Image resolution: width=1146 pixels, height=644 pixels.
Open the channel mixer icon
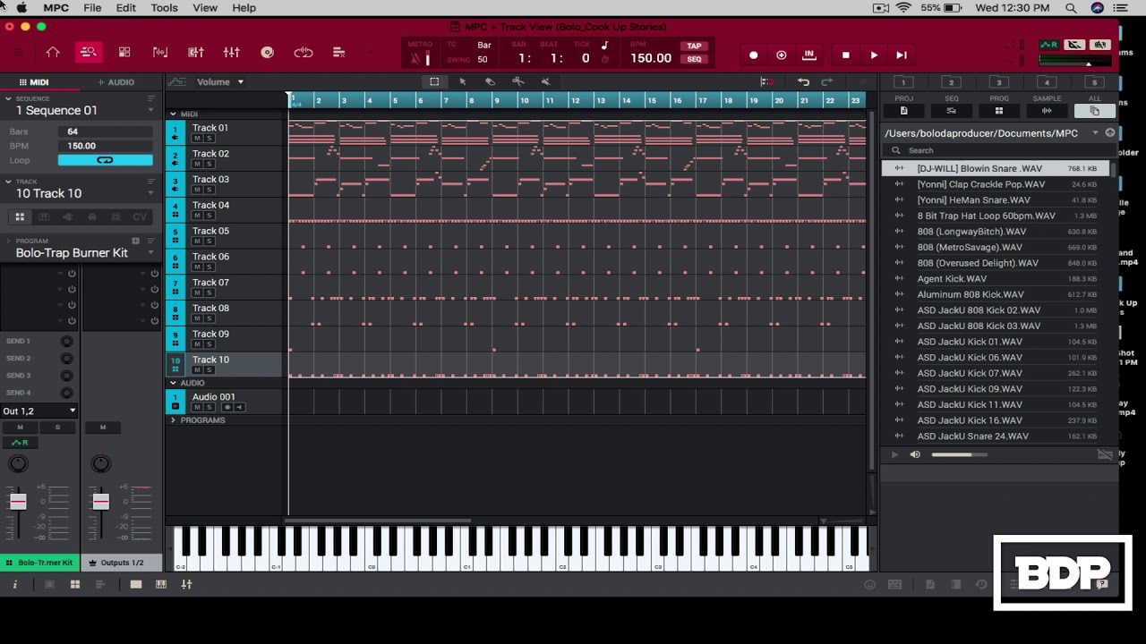pyautogui.click(x=232, y=53)
